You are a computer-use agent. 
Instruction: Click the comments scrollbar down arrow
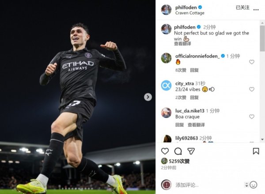click(262, 139)
